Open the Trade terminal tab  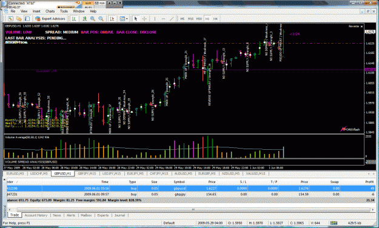pos(15,215)
